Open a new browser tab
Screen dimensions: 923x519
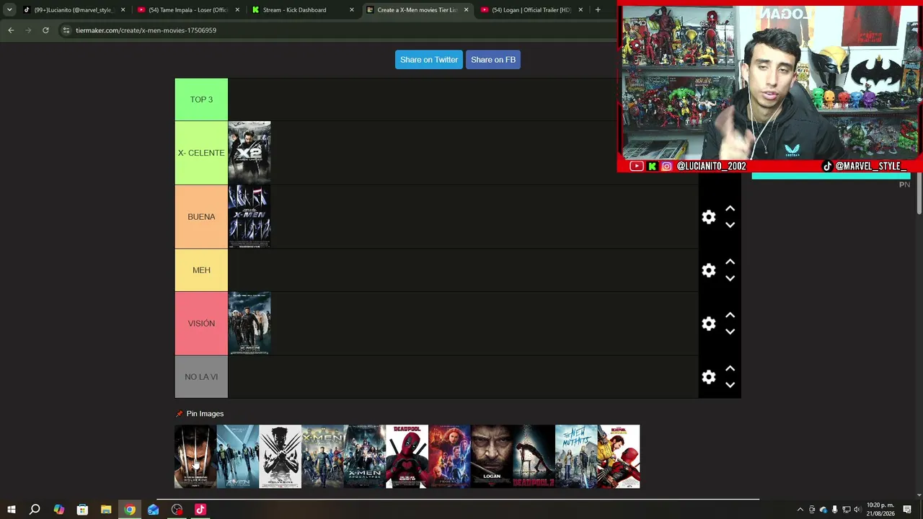click(x=598, y=10)
